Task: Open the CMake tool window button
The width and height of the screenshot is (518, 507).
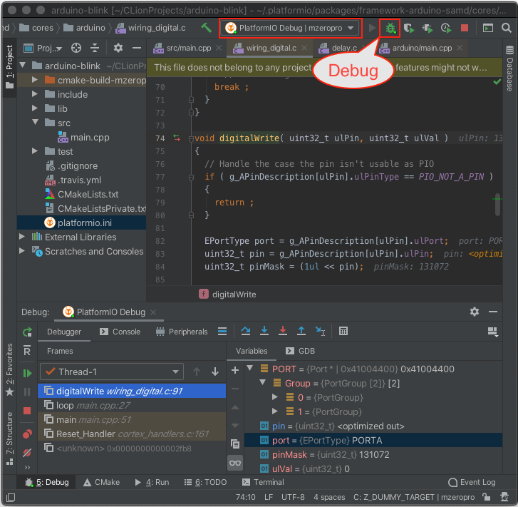Action: (101, 483)
